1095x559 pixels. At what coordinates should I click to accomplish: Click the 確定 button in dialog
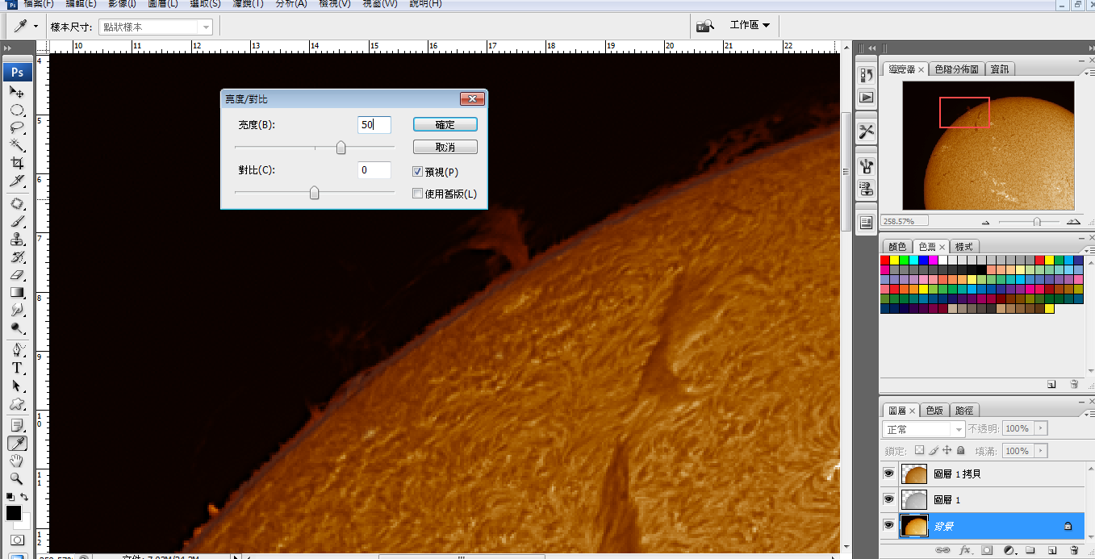pos(445,124)
